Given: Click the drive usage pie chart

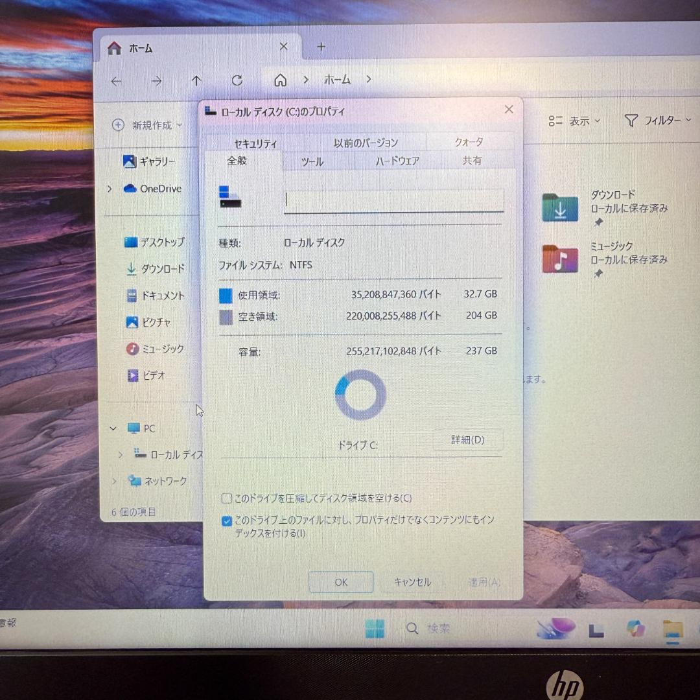Looking at the screenshot, I should pos(360,393).
